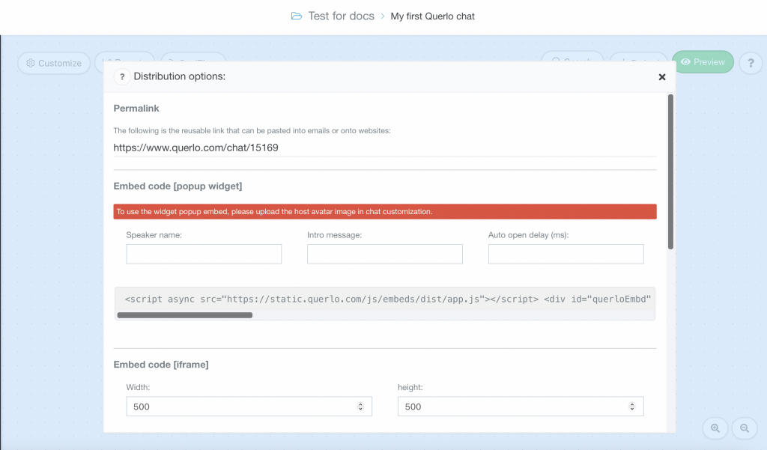Focus the Intro message field
This screenshot has height=450, width=767.
[385, 254]
